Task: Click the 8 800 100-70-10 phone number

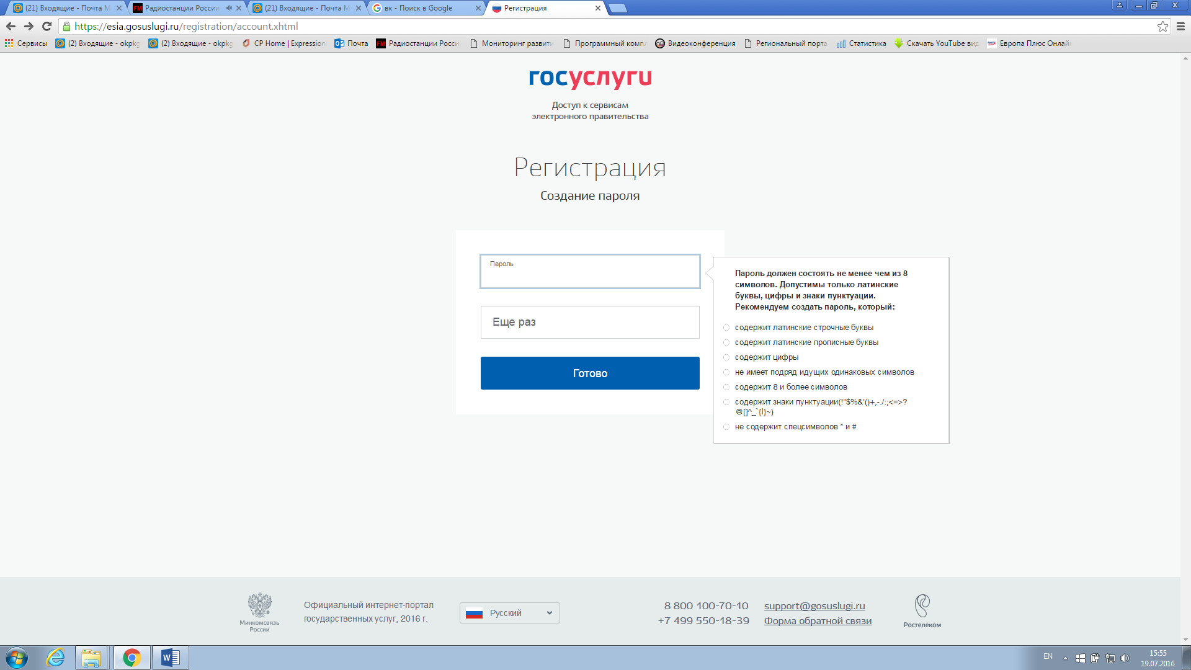Action: point(706,605)
